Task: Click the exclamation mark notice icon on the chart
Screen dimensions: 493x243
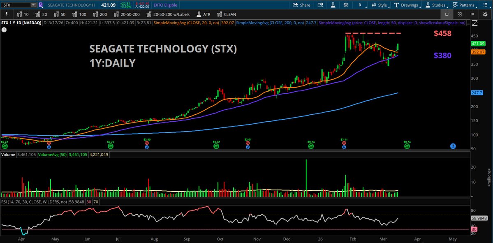Action: pos(4,30)
